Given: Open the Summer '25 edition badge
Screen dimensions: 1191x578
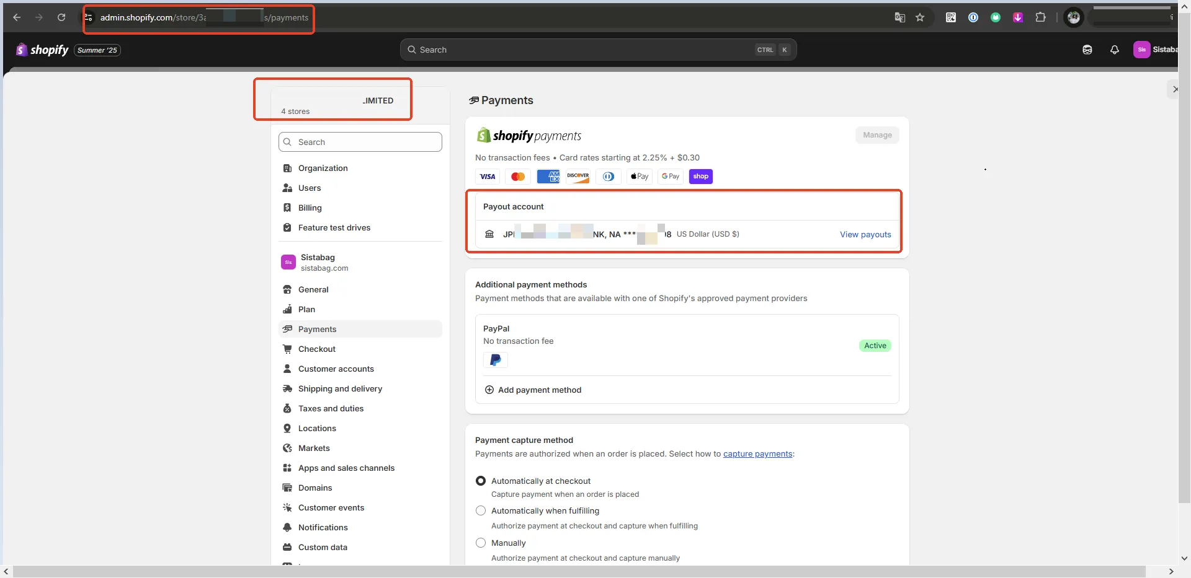Looking at the screenshot, I should coord(97,50).
